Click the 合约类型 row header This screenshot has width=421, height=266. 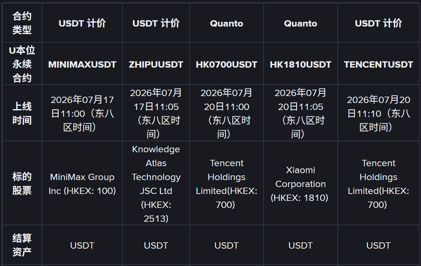[x=22, y=23]
